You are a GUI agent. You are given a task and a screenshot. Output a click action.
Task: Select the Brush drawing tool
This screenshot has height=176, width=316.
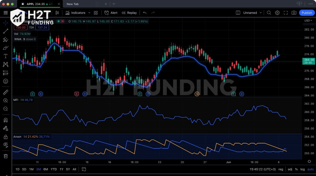click(x=5, y=48)
